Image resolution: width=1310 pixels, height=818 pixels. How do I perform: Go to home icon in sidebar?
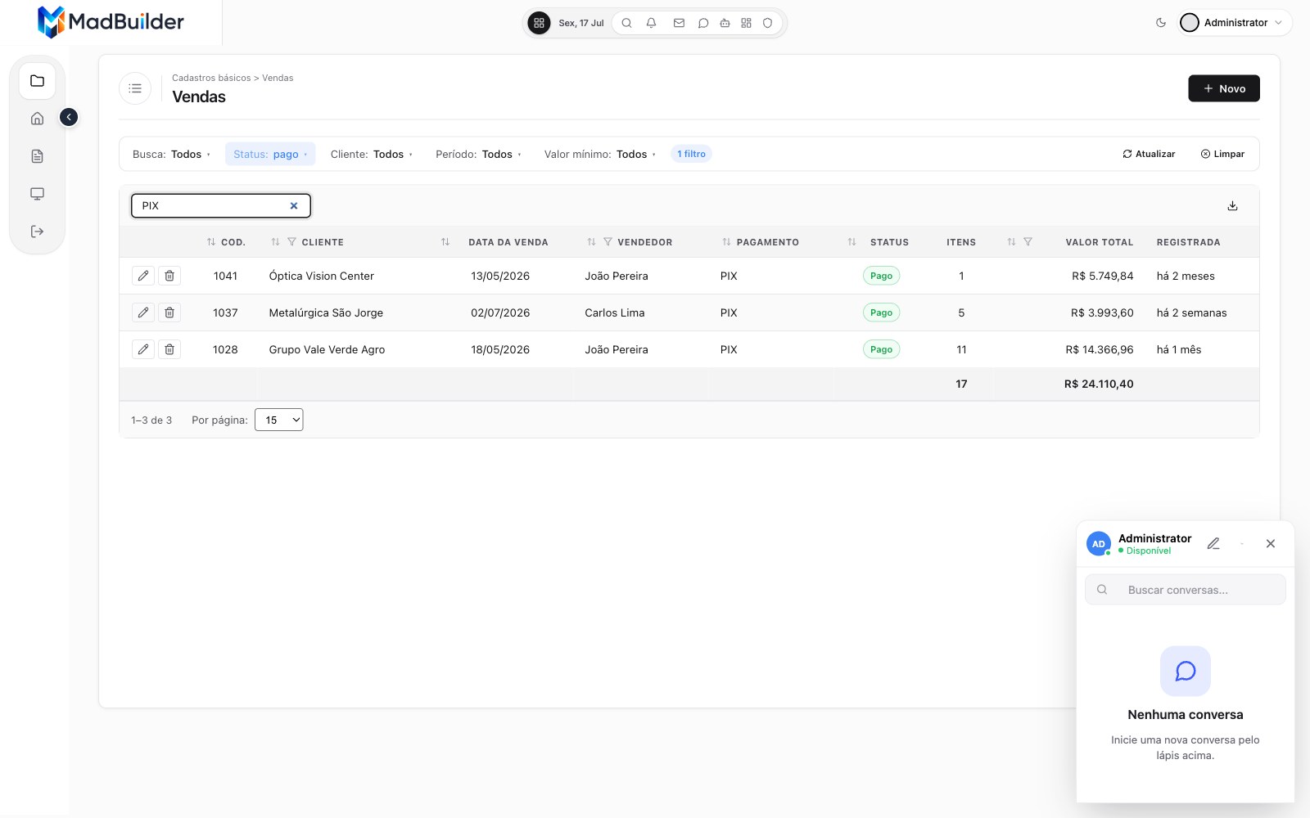click(37, 119)
